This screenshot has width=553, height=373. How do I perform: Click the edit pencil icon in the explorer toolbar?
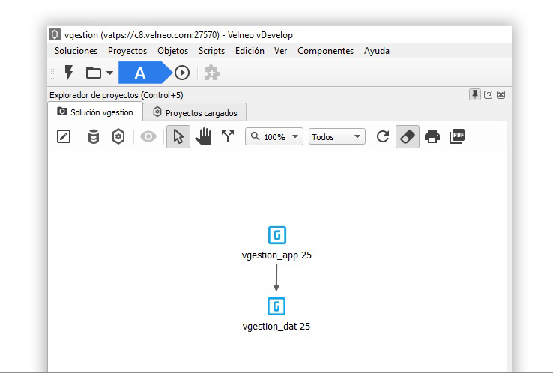coord(64,136)
